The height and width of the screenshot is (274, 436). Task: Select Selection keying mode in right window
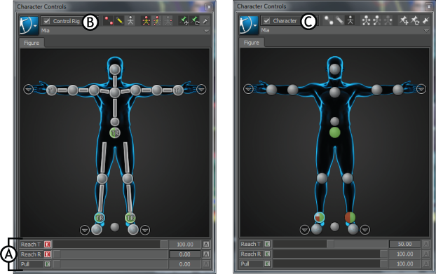388,20
